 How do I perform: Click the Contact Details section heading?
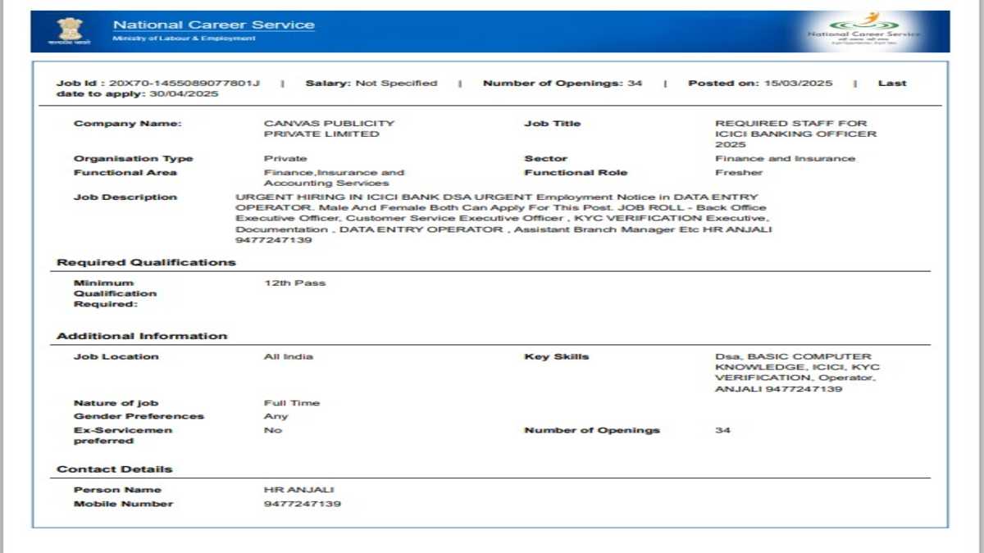tap(115, 469)
